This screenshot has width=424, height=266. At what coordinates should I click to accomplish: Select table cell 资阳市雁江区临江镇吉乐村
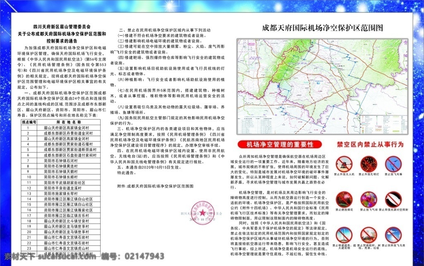(69, 215)
